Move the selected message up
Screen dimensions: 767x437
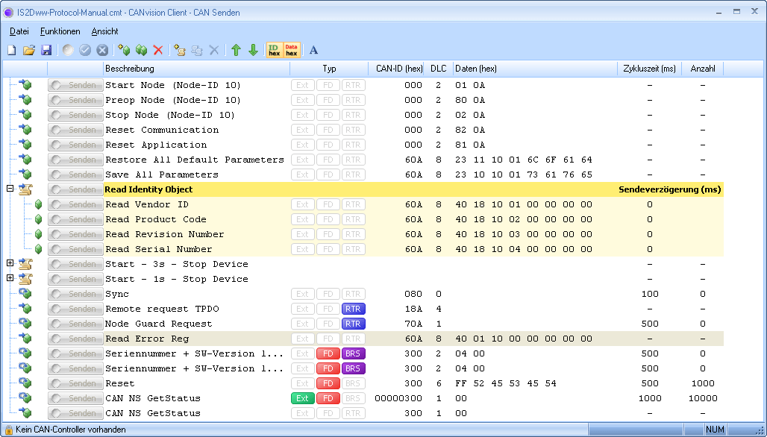coord(237,50)
